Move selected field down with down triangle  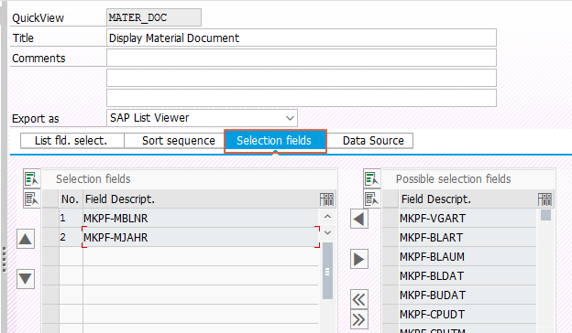pos(26,279)
